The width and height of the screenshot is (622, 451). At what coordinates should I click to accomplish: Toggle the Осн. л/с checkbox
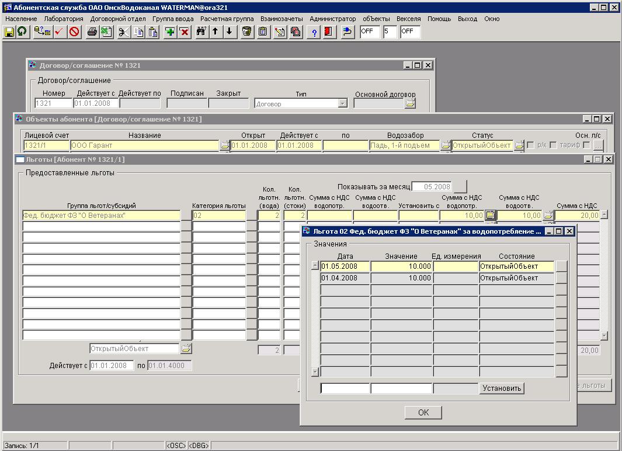click(586, 145)
